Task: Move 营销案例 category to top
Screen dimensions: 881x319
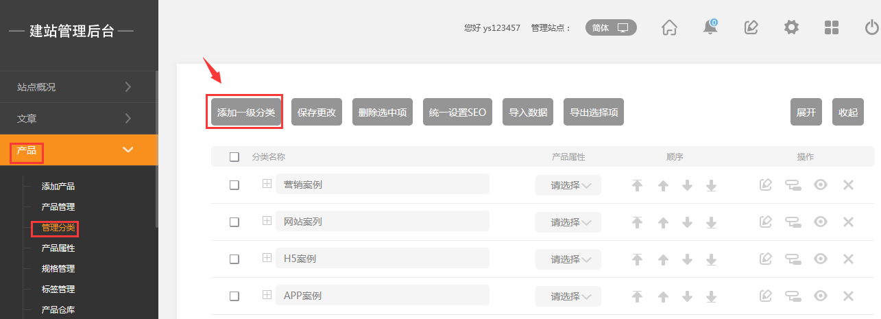Action: click(638, 185)
